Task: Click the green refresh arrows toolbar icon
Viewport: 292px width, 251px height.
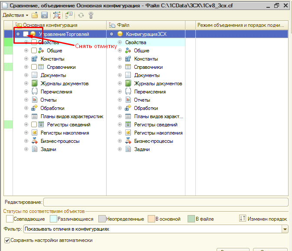Action: coord(81,15)
